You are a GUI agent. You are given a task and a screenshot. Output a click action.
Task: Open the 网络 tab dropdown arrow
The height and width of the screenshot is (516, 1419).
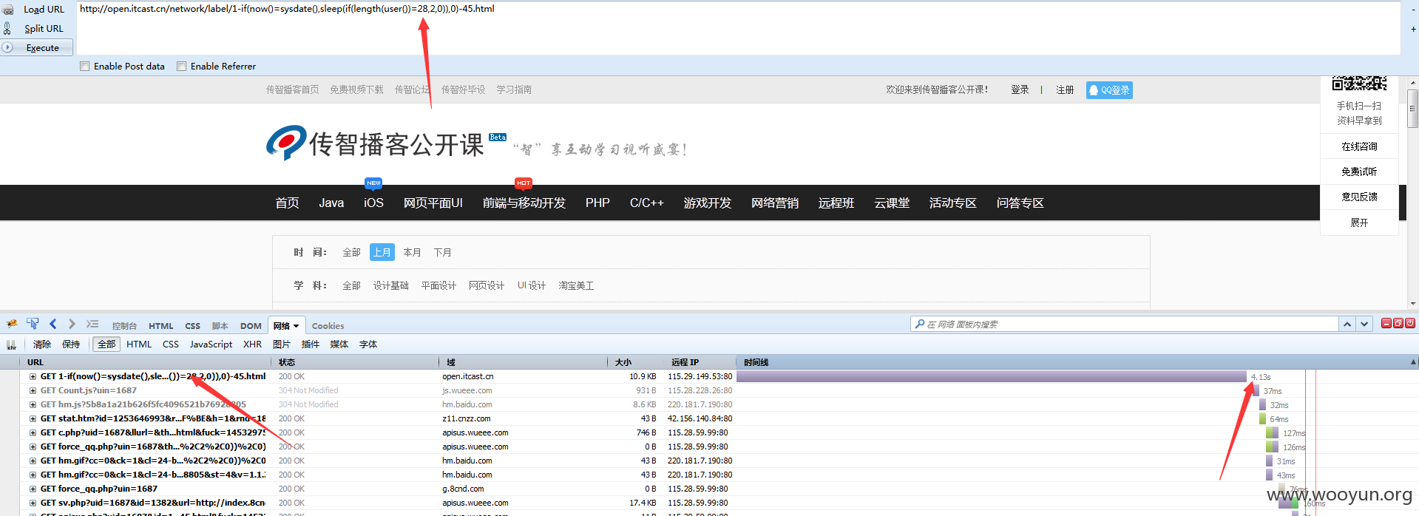coord(297,326)
